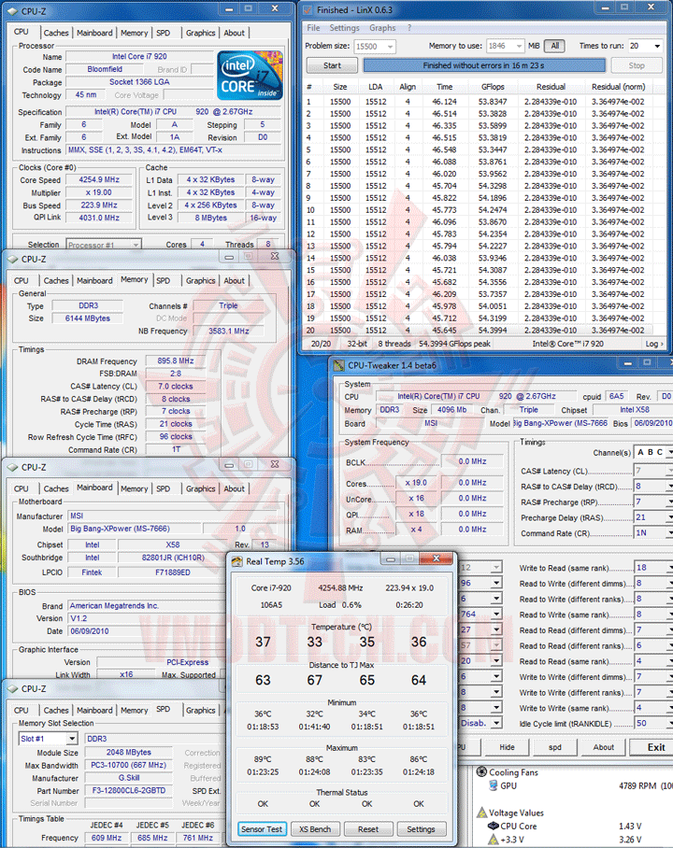Click the Cooling Fans fan icon
The height and width of the screenshot is (848, 673).
pos(481,771)
